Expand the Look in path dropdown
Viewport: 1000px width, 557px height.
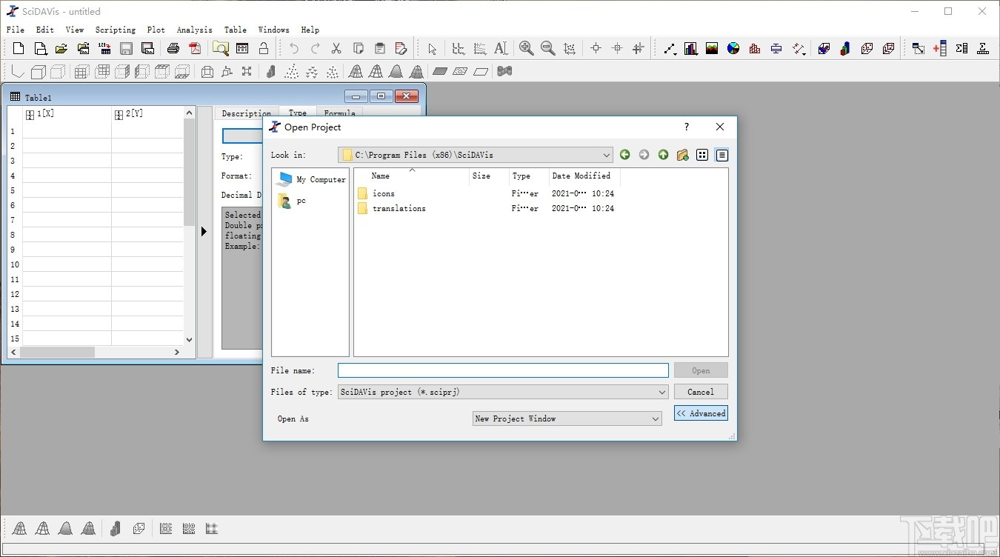(x=606, y=155)
